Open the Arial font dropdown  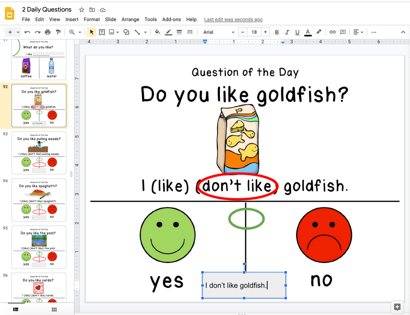[218, 32]
